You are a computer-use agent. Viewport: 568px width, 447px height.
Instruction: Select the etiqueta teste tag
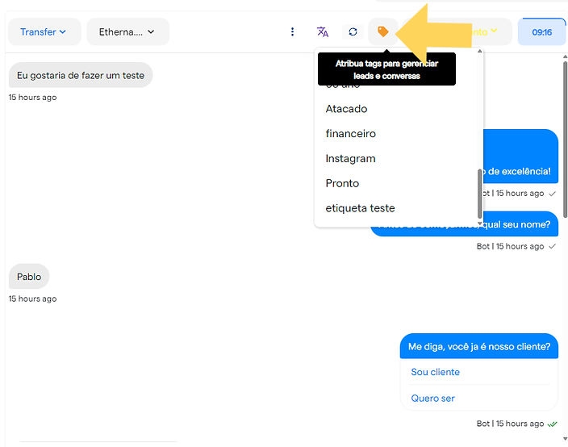tap(360, 208)
